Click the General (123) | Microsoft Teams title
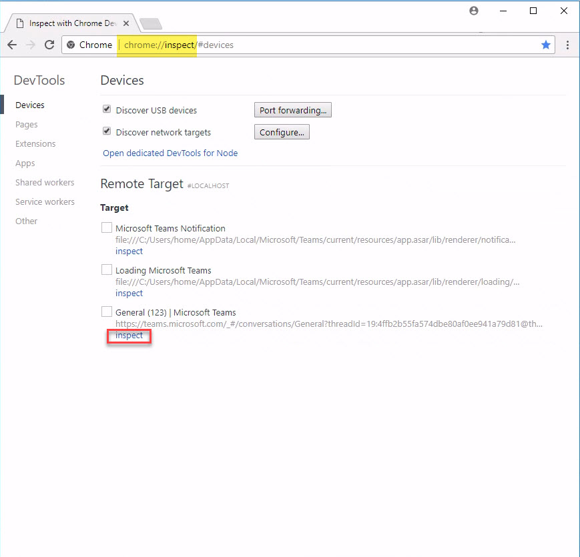Image resolution: width=580 pixels, height=557 pixels. pyautogui.click(x=176, y=312)
